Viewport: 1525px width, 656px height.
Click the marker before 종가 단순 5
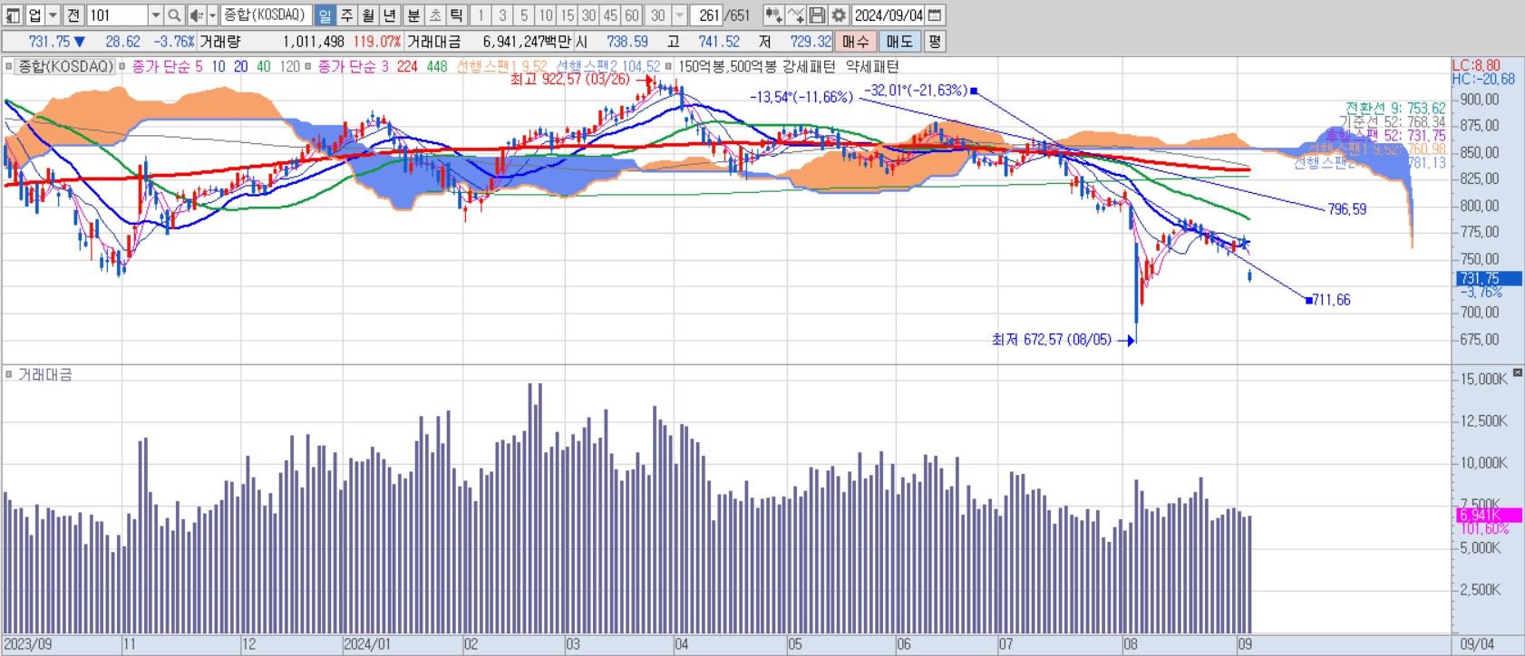(121, 66)
